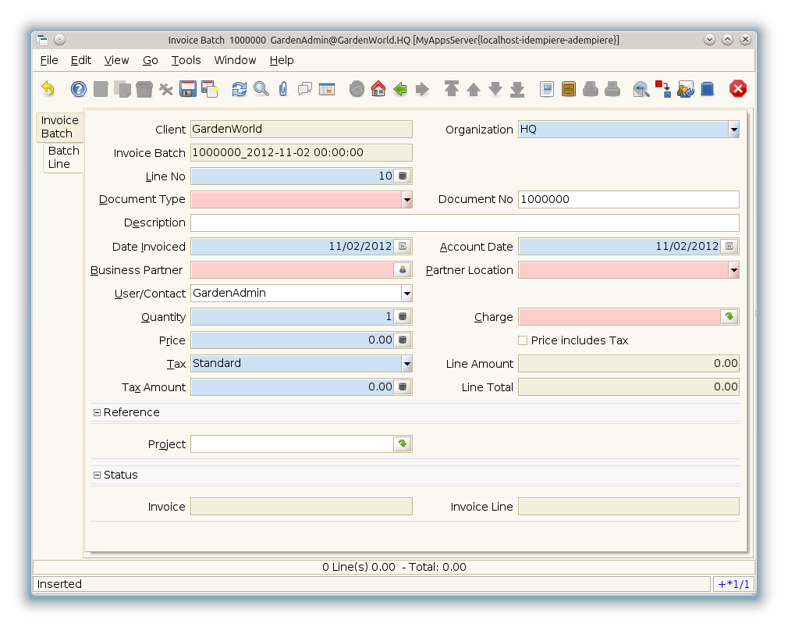The image size is (788, 627).
Task: Expand the Partner Location dropdown
Action: [x=733, y=270]
